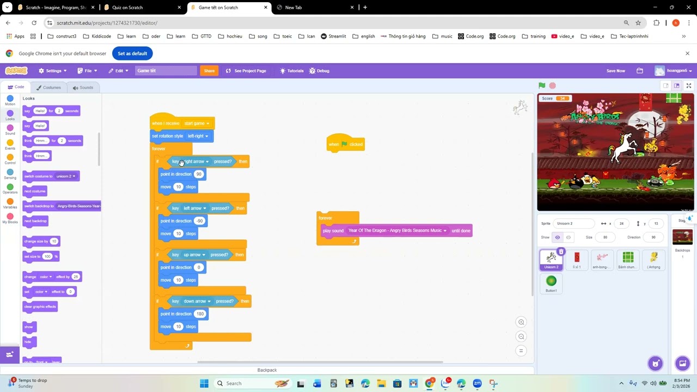The width and height of the screenshot is (697, 392).
Task: Expand the 'up arrow' key dropdown
Action: tap(194, 255)
